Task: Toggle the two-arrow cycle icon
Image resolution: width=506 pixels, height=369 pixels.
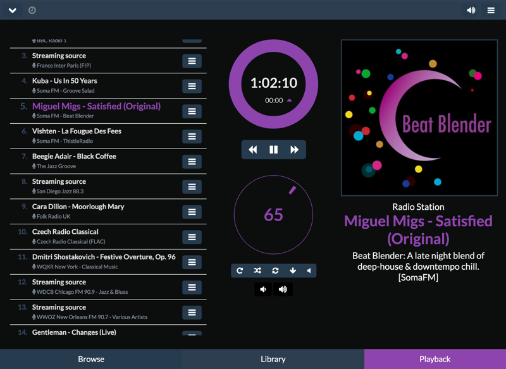Action: 275,270
